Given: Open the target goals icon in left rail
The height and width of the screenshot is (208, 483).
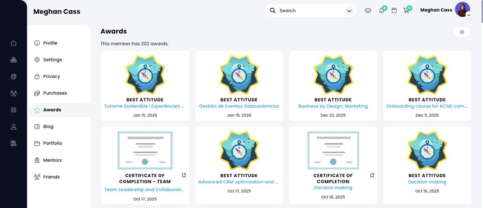Looking at the screenshot, I should coord(13,77).
